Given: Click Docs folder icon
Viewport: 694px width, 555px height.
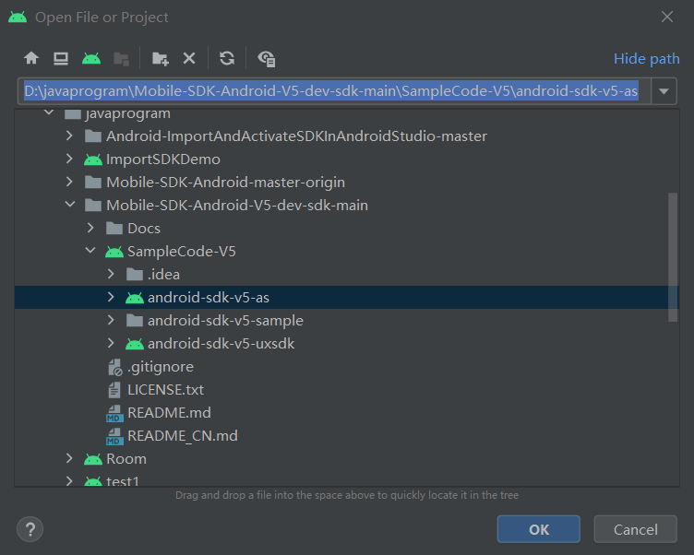Looking at the screenshot, I should point(114,229).
